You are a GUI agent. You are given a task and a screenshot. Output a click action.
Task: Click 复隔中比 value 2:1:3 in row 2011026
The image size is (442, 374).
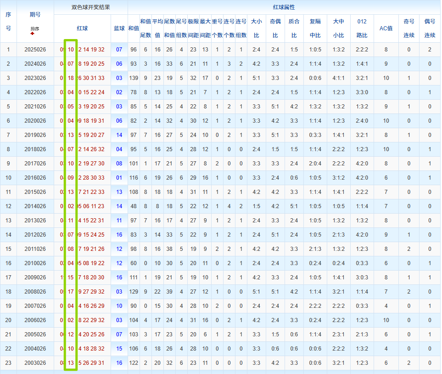coord(315,249)
